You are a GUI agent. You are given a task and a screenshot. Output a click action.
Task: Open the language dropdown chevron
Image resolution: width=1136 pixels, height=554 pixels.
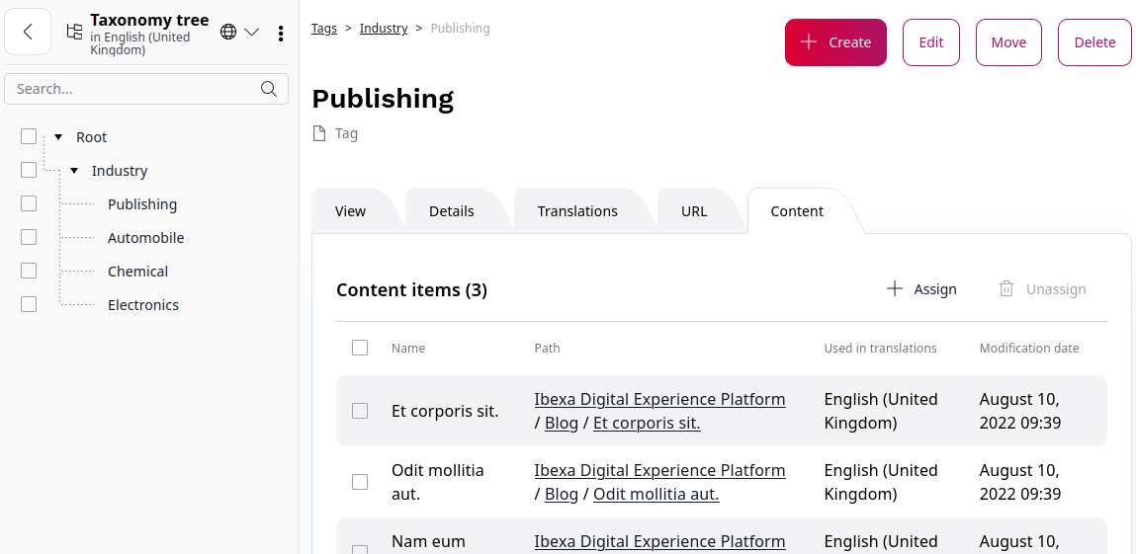[x=251, y=32]
